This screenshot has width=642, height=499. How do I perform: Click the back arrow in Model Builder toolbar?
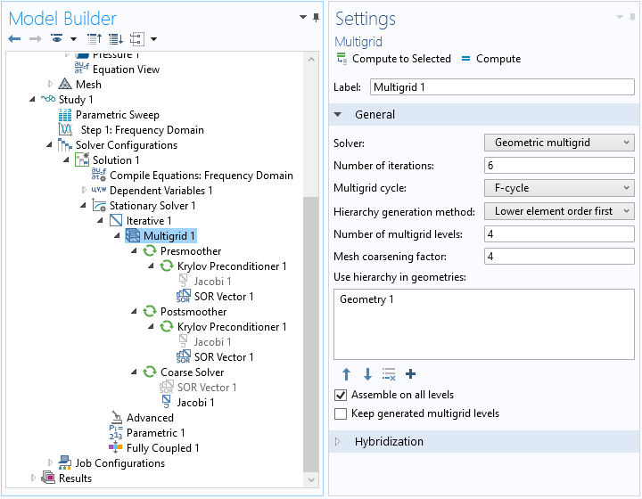(14, 39)
